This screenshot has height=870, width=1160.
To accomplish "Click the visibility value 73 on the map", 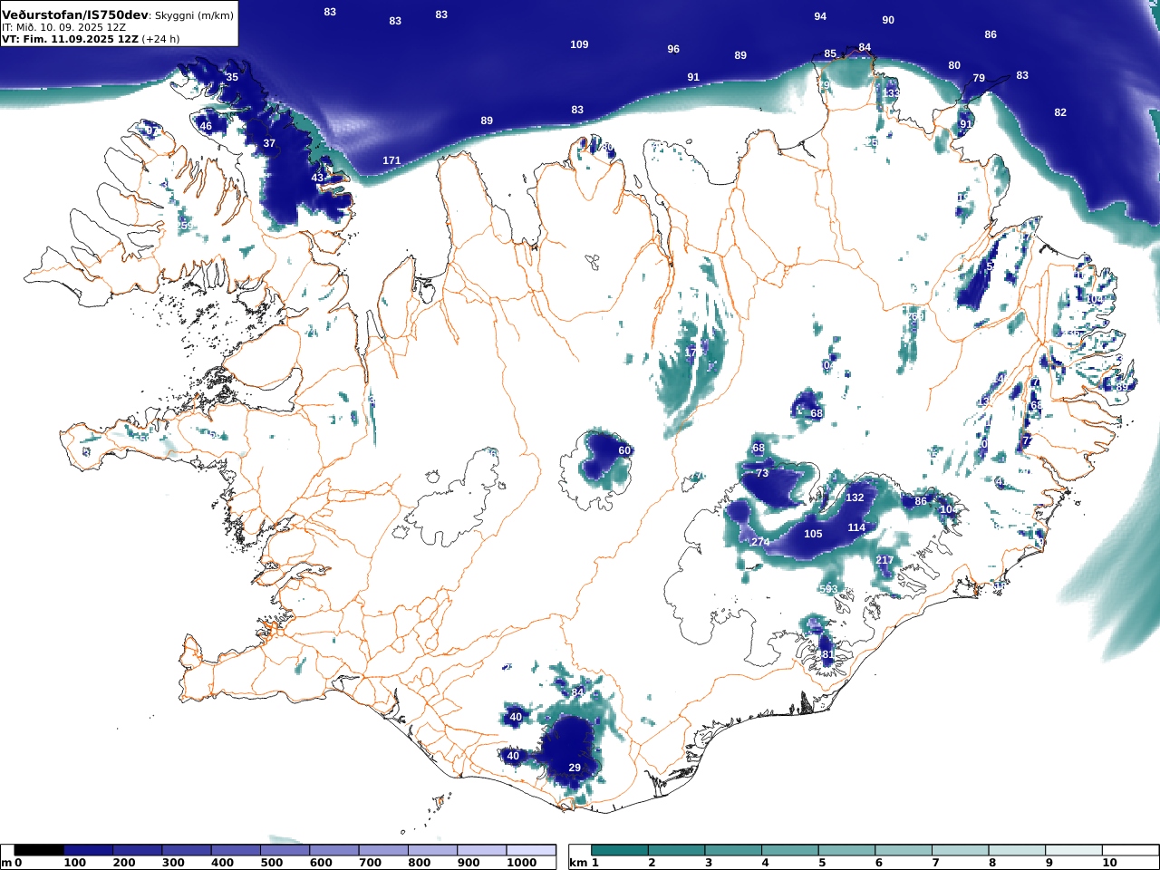I will coord(762,473).
